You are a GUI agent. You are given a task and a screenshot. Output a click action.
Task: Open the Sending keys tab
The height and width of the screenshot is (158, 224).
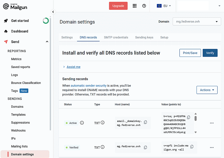click(x=144, y=37)
